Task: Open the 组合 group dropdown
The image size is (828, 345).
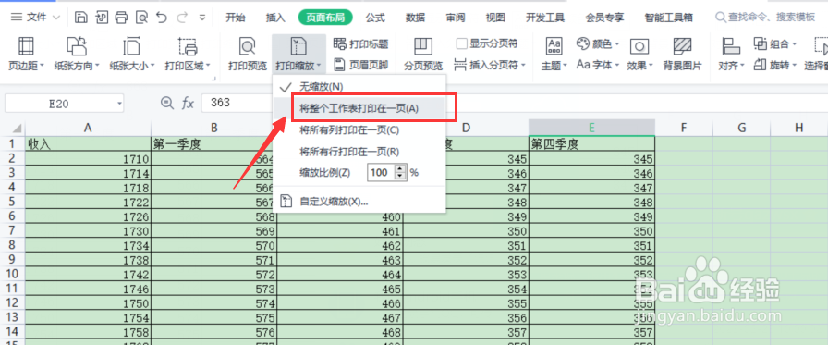Action: click(x=775, y=43)
